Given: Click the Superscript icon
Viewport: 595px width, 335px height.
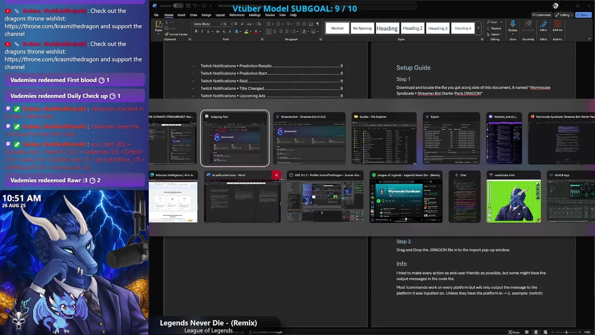Looking at the screenshot, I should click(230, 31).
